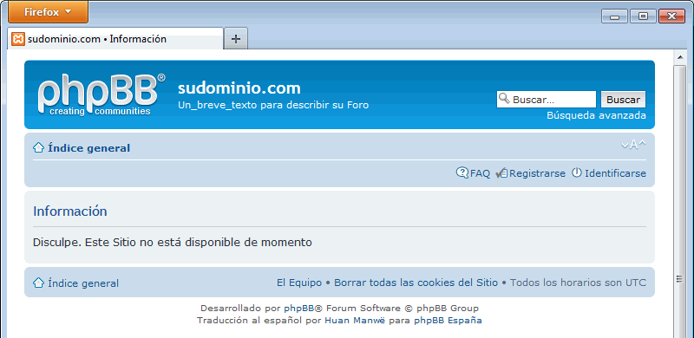Click the home icon in the footer bar
Screen dimensions: 694x338
tap(38, 283)
